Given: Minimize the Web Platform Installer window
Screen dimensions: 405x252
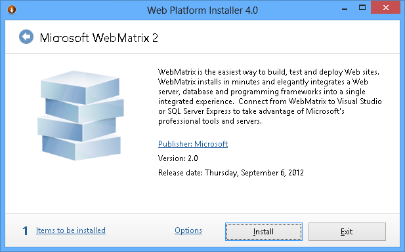Looking at the screenshot, I should click(x=345, y=9).
